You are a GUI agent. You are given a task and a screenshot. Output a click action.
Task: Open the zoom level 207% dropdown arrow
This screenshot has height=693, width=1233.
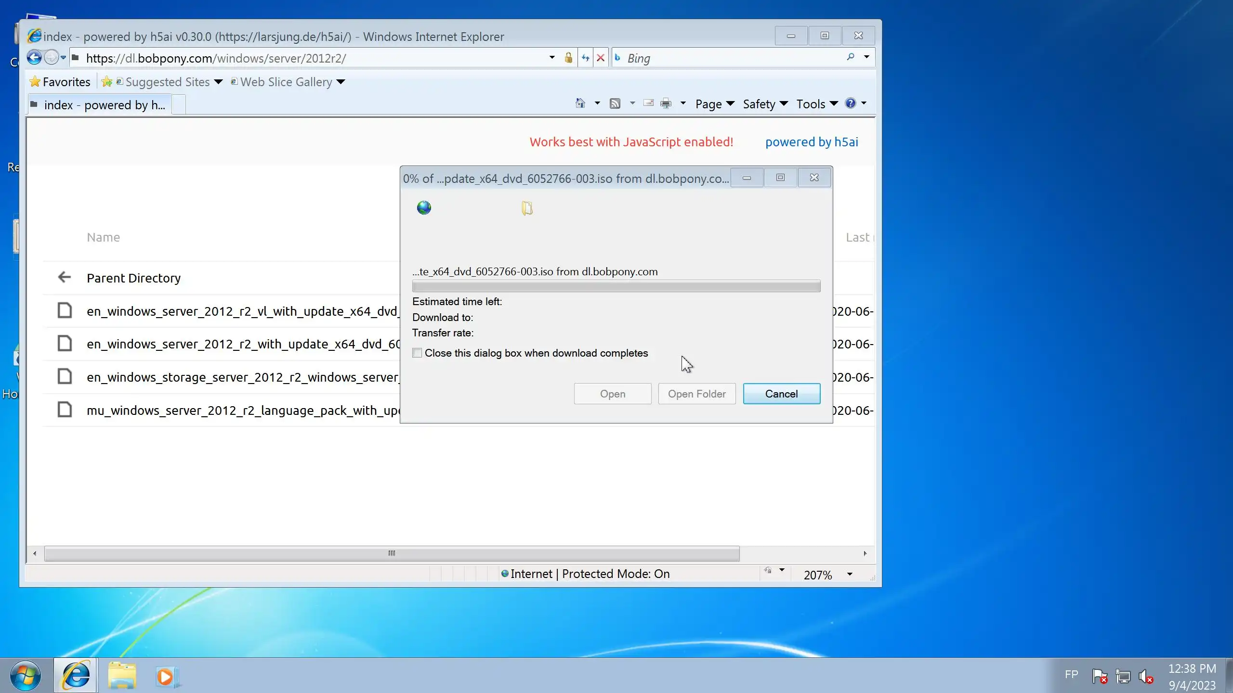(850, 574)
